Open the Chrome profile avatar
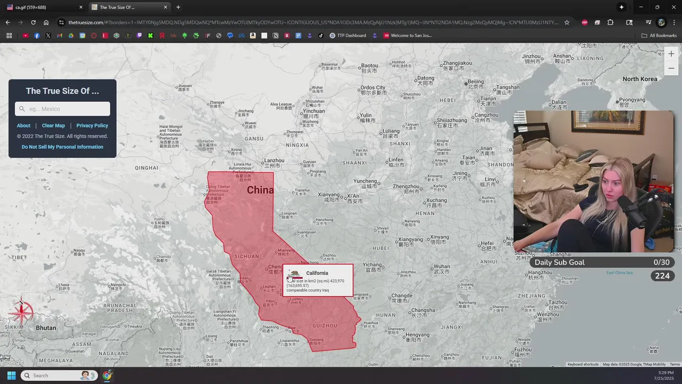The width and height of the screenshot is (682, 384). pyautogui.click(x=661, y=22)
